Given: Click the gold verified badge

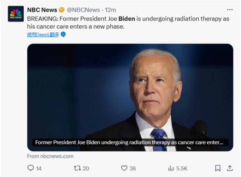Looking at the screenshot, I should point(62,10).
